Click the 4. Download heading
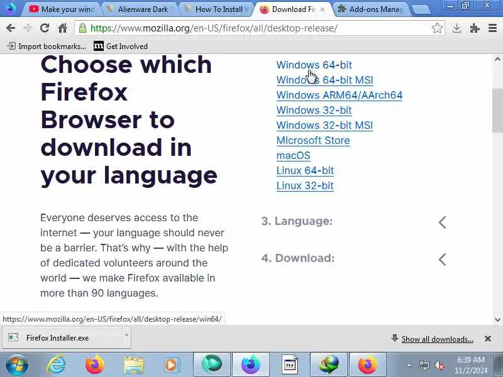 coord(297,258)
